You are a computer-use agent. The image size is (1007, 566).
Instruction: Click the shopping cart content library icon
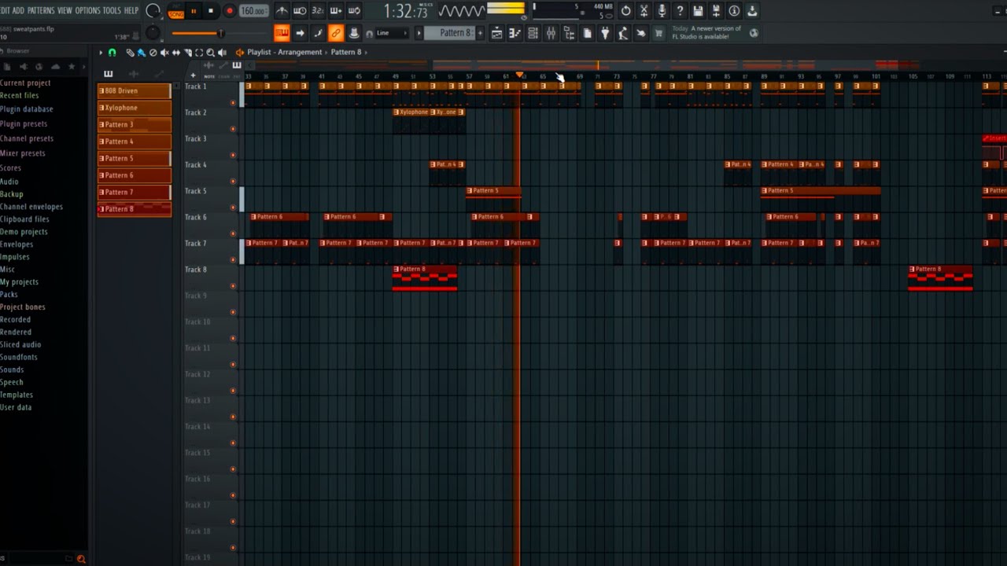pyautogui.click(x=659, y=33)
